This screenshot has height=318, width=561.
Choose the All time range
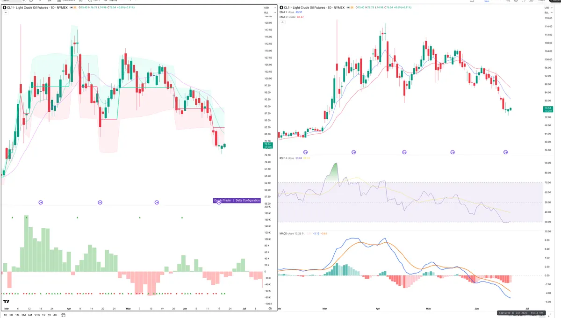[x=55, y=315]
